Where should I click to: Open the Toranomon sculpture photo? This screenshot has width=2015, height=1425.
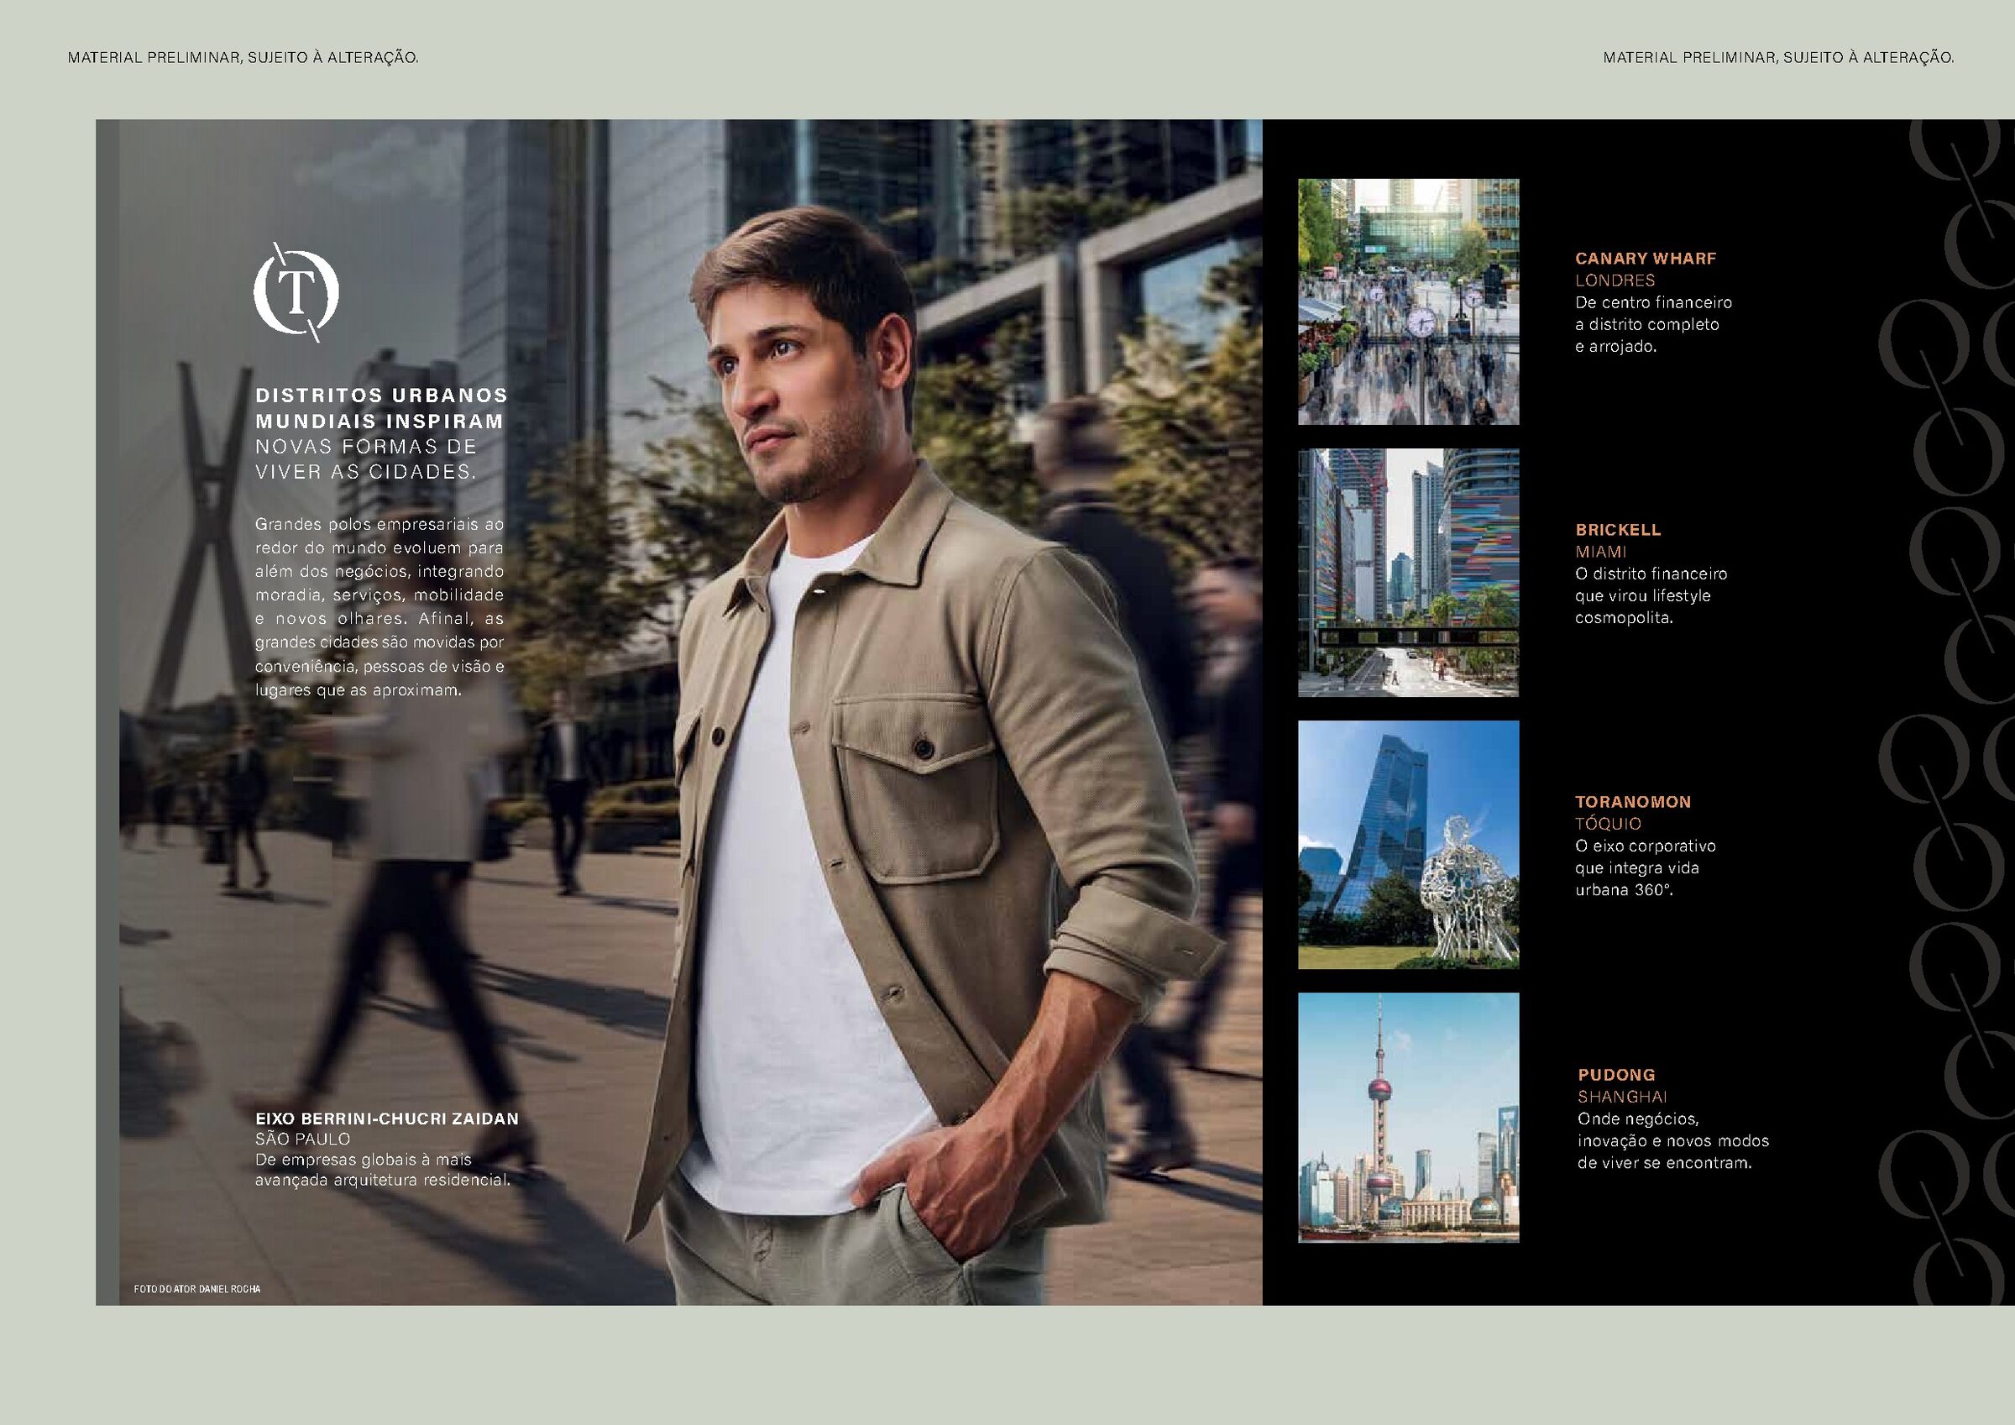pyautogui.click(x=1409, y=845)
